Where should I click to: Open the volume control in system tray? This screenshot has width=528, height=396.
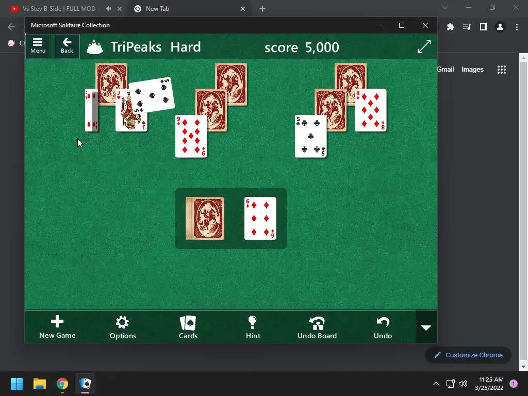pyautogui.click(x=463, y=384)
